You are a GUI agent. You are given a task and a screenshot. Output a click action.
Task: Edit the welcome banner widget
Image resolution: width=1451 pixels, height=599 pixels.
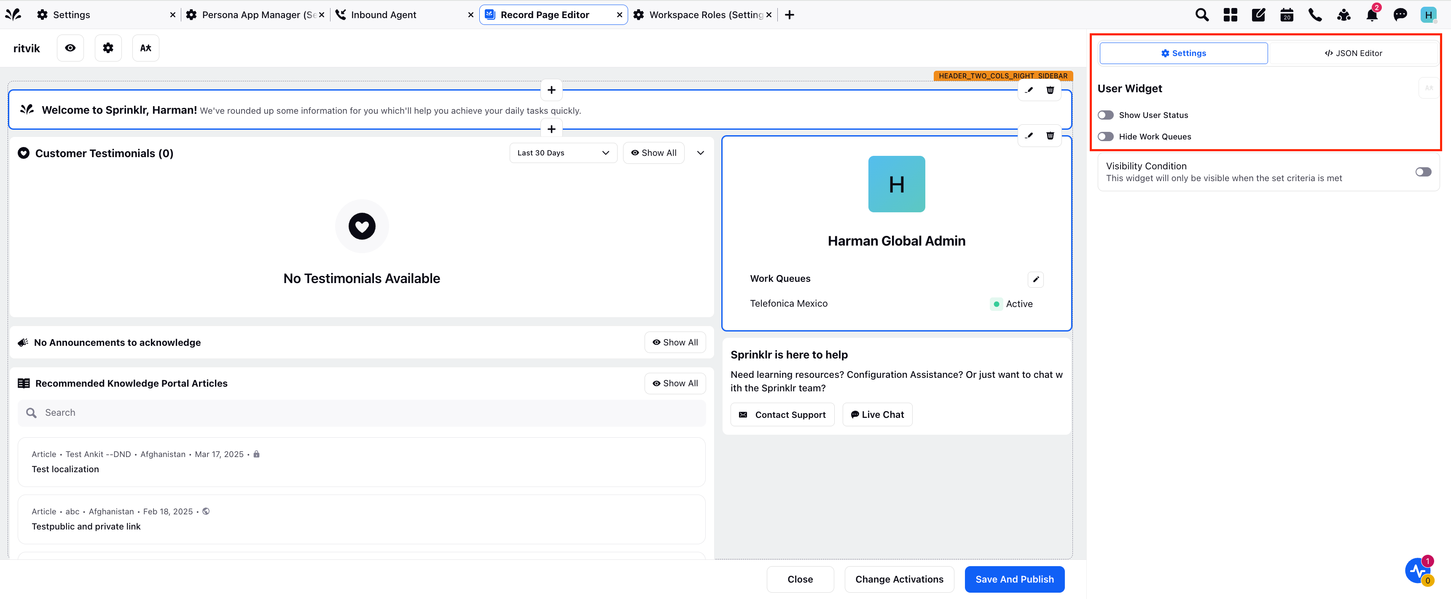coord(1029,90)
